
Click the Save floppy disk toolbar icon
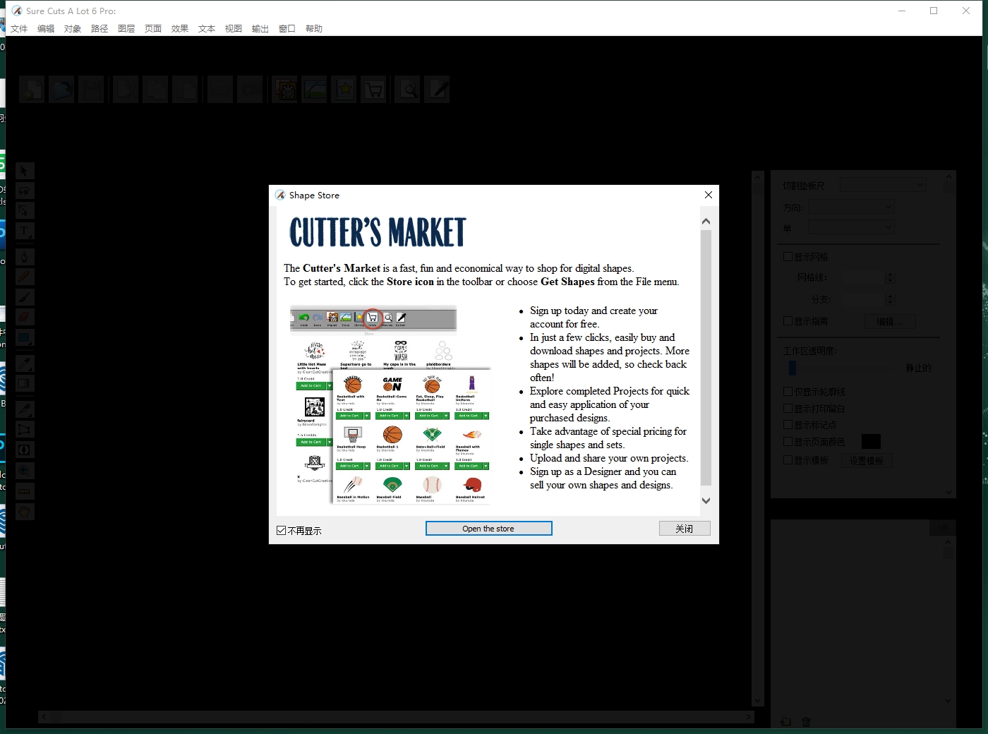pyautogui.click(x=91, y=90)
